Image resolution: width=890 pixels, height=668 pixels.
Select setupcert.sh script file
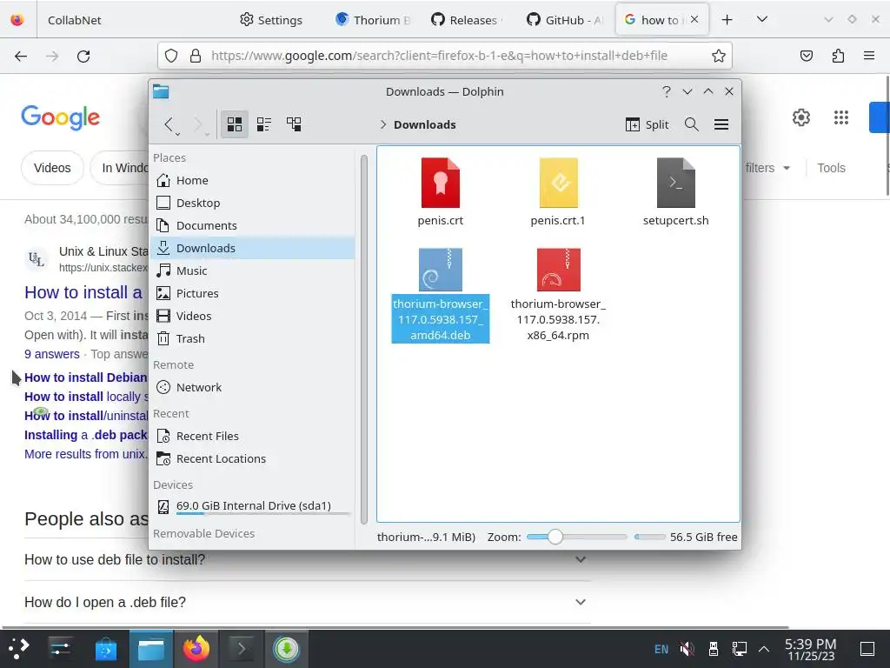pos(675,193)
